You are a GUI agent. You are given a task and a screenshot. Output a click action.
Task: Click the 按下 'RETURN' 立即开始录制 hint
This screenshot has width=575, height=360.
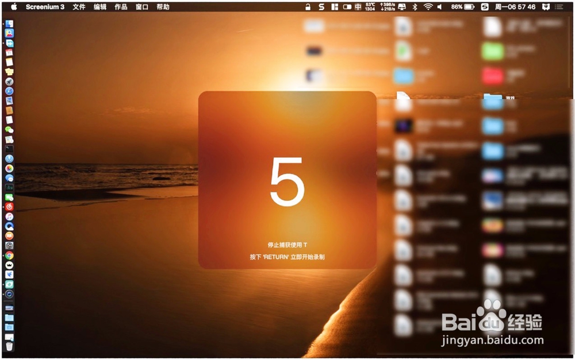pyautogui.click(x=287, y=257)
